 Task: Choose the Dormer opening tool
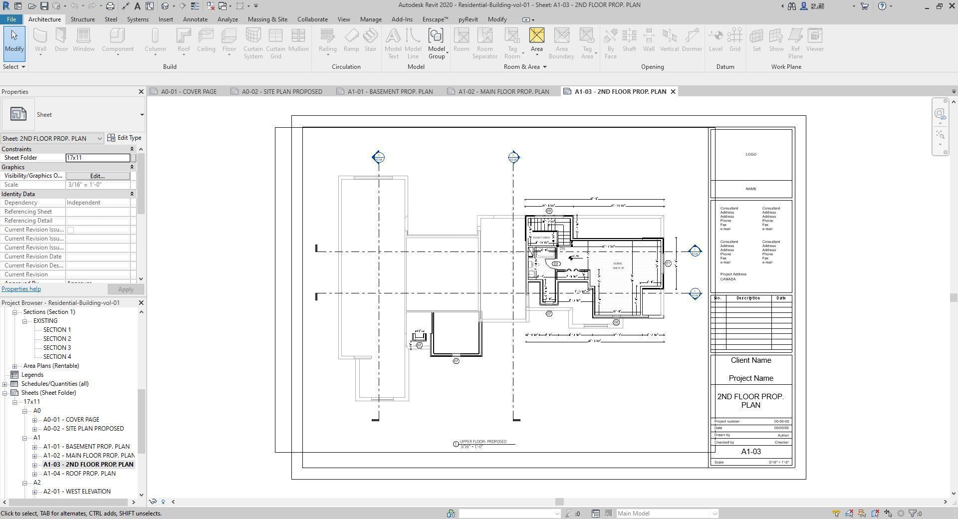pos(692,41)
